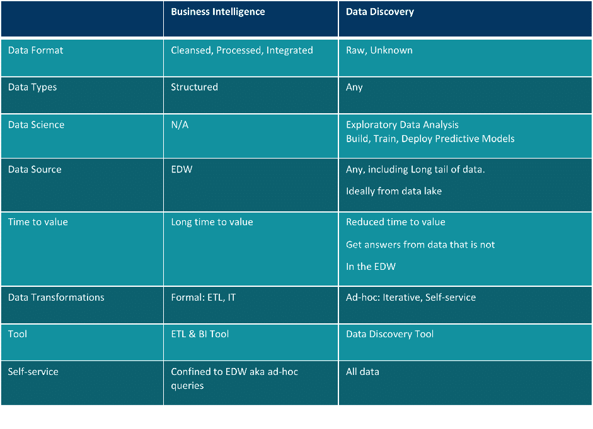Image resolution: width=593 pixels, height=429 pixels.
Task: Select the Data Format row label
Action: pos(35,50)
